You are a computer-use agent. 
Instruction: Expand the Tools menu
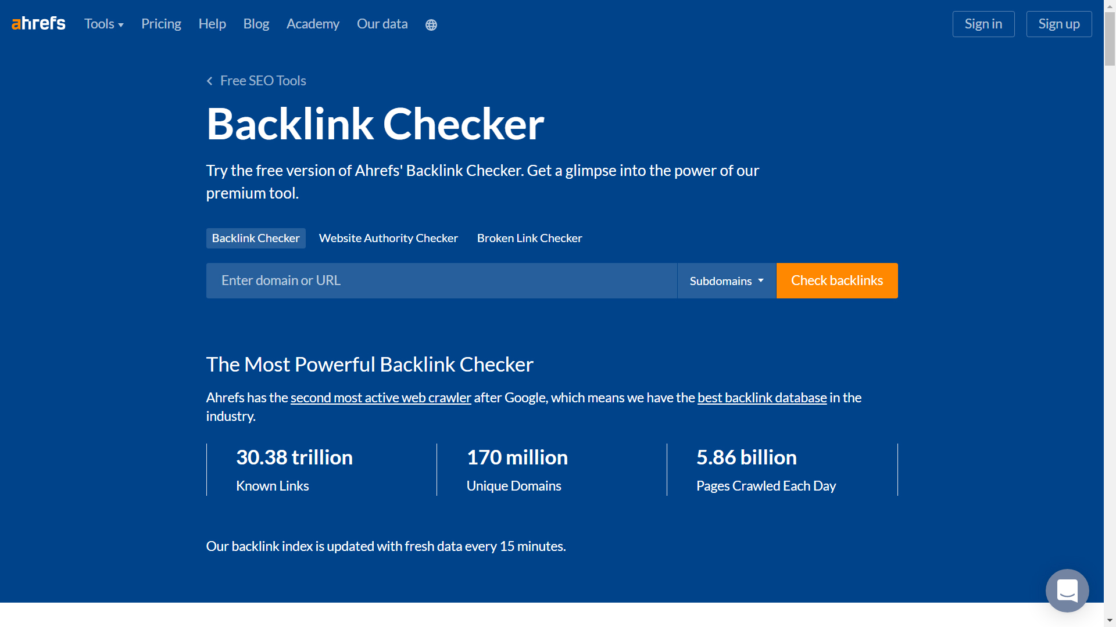point(104,24)
